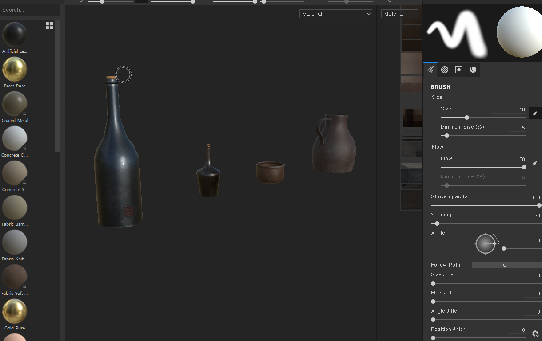Image resolution: width=542 pixels, height=341 pixels.
Task: Toggle pen pressure for brush Flow
Action: click(x=535, y=163)
